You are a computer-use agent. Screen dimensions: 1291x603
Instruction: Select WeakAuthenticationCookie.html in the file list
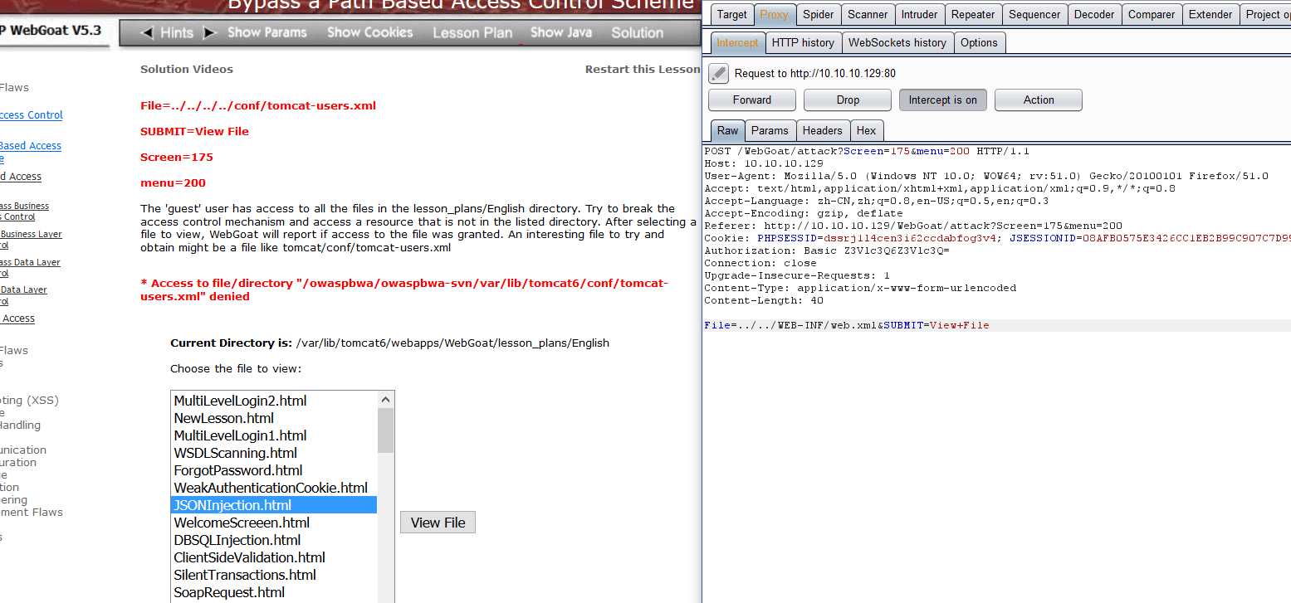274,488
